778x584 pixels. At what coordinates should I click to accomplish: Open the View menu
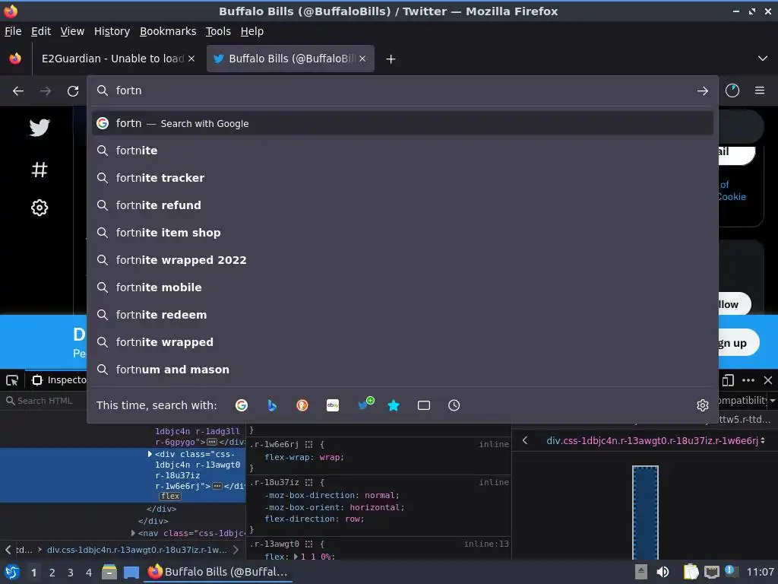tap(72, 31)
